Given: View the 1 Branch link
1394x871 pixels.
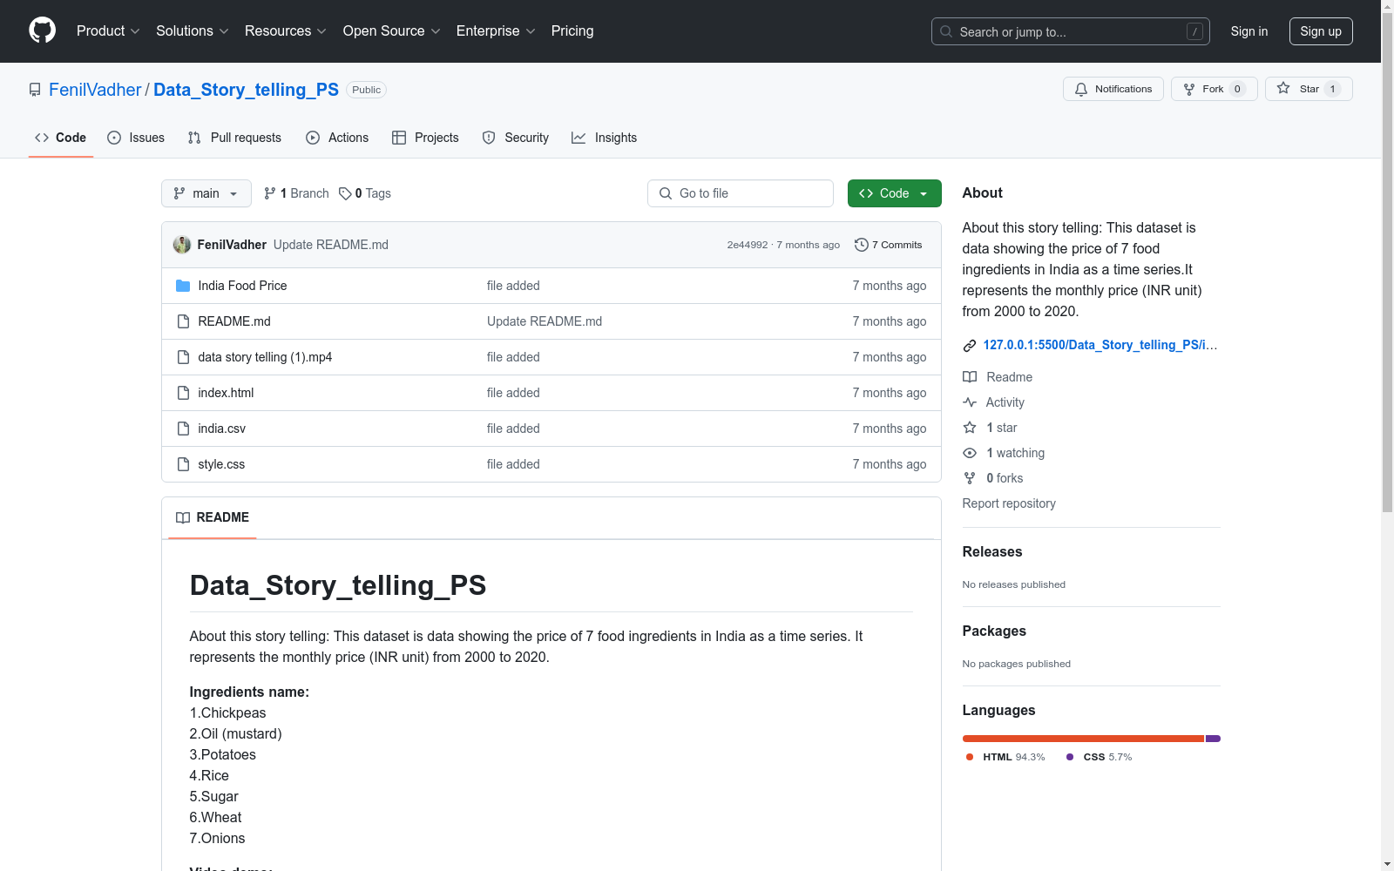Looking at the screenshot, I should tap(296, 193).
